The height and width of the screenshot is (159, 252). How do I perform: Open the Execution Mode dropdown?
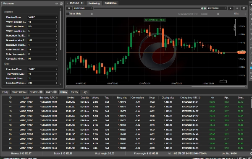coord(42,69)
